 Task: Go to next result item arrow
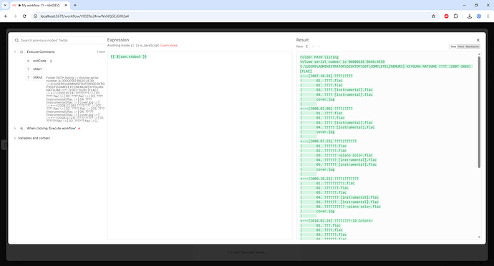coord(319,46)
